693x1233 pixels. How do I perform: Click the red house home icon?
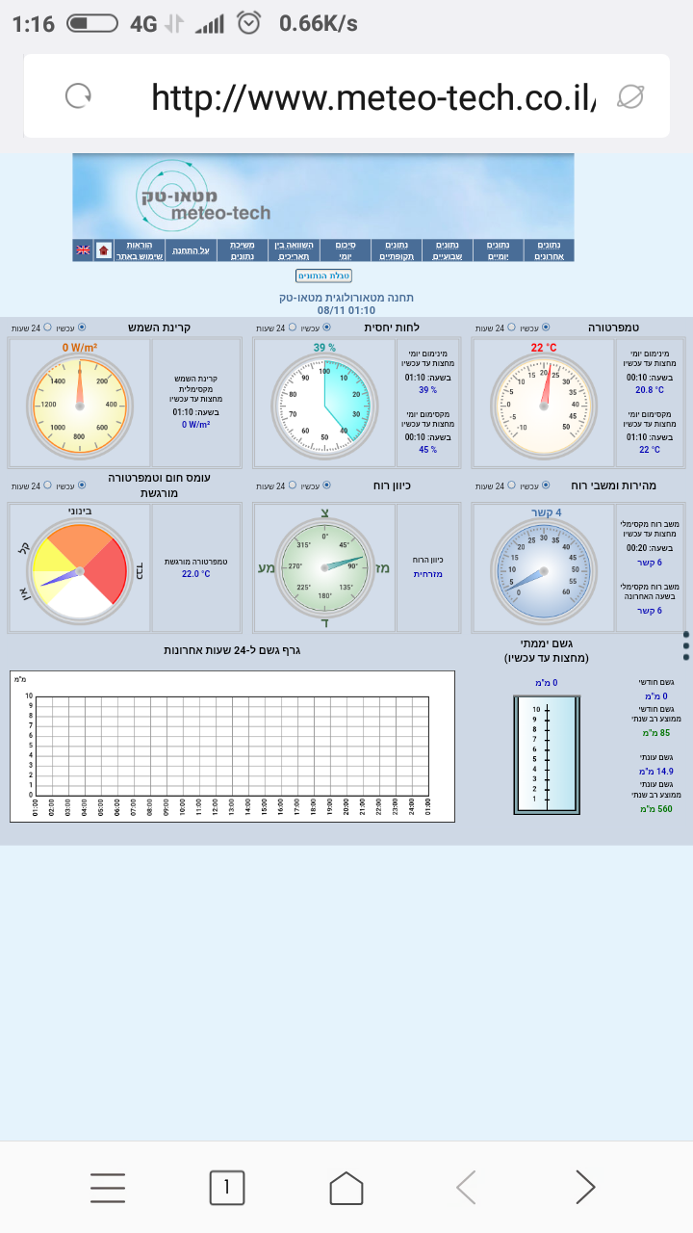pyautogui.click(x=104, y=250)
